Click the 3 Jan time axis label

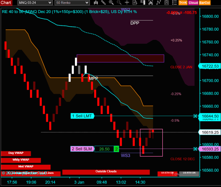[79, 182]
